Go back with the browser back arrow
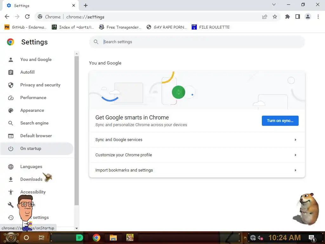 click(x=7, y=17)
